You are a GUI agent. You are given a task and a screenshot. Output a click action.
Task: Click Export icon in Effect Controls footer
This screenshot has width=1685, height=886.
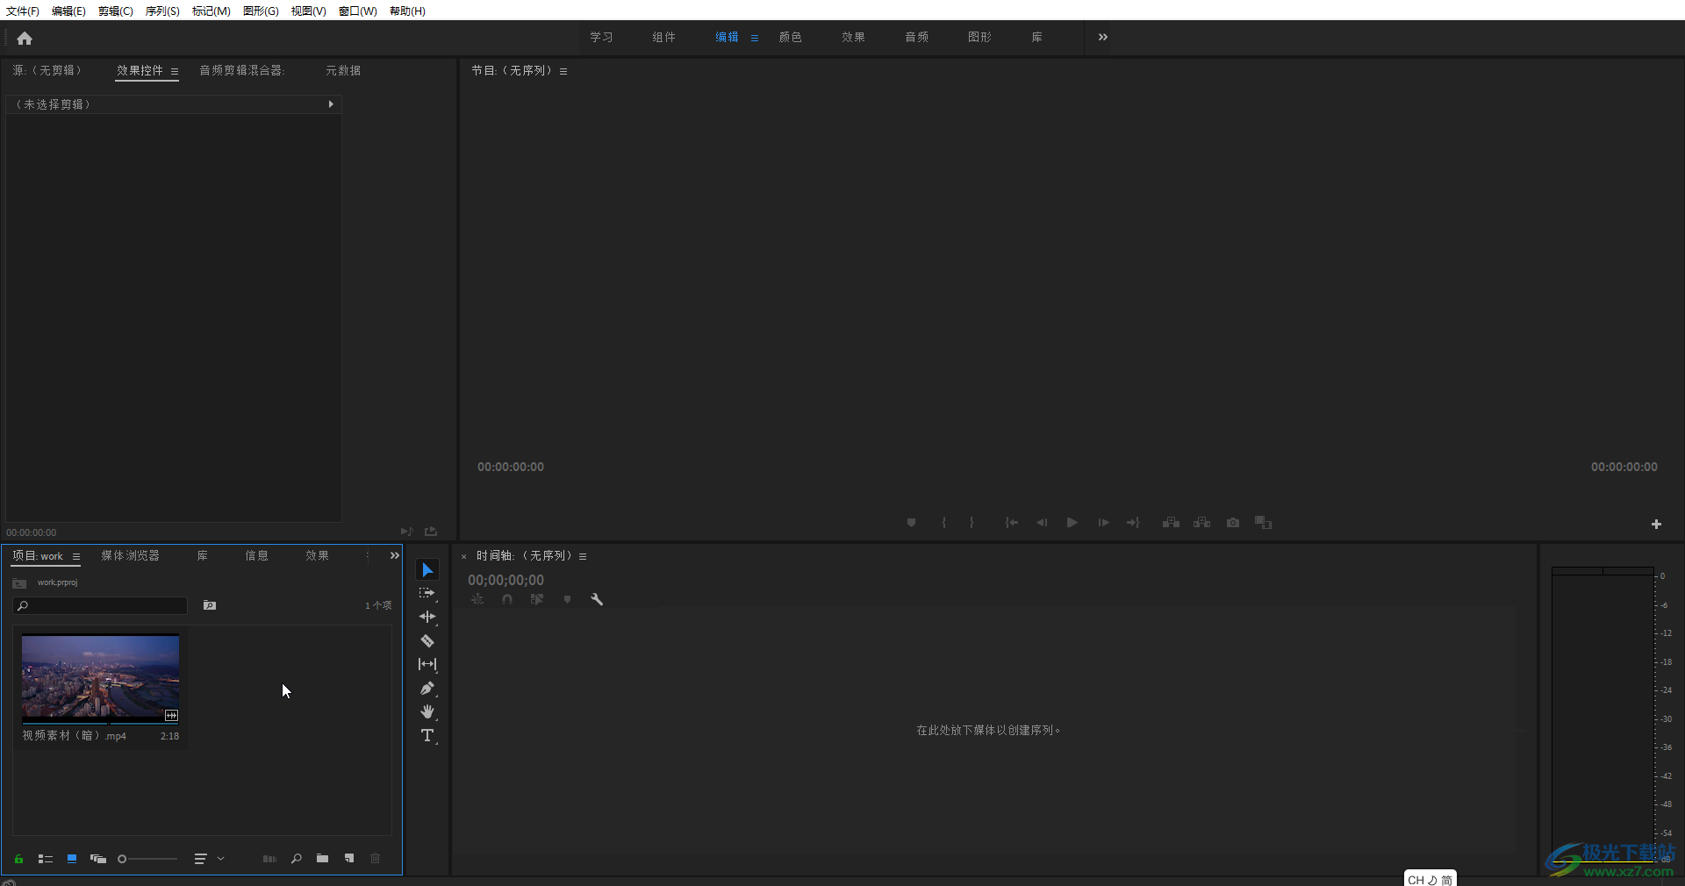[x=431, y=532]
